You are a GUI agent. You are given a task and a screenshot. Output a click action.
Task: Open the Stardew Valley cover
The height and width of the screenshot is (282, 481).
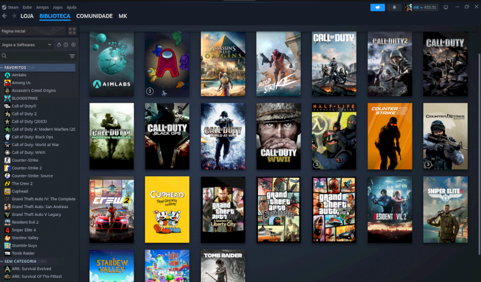[x=112, y=266]
